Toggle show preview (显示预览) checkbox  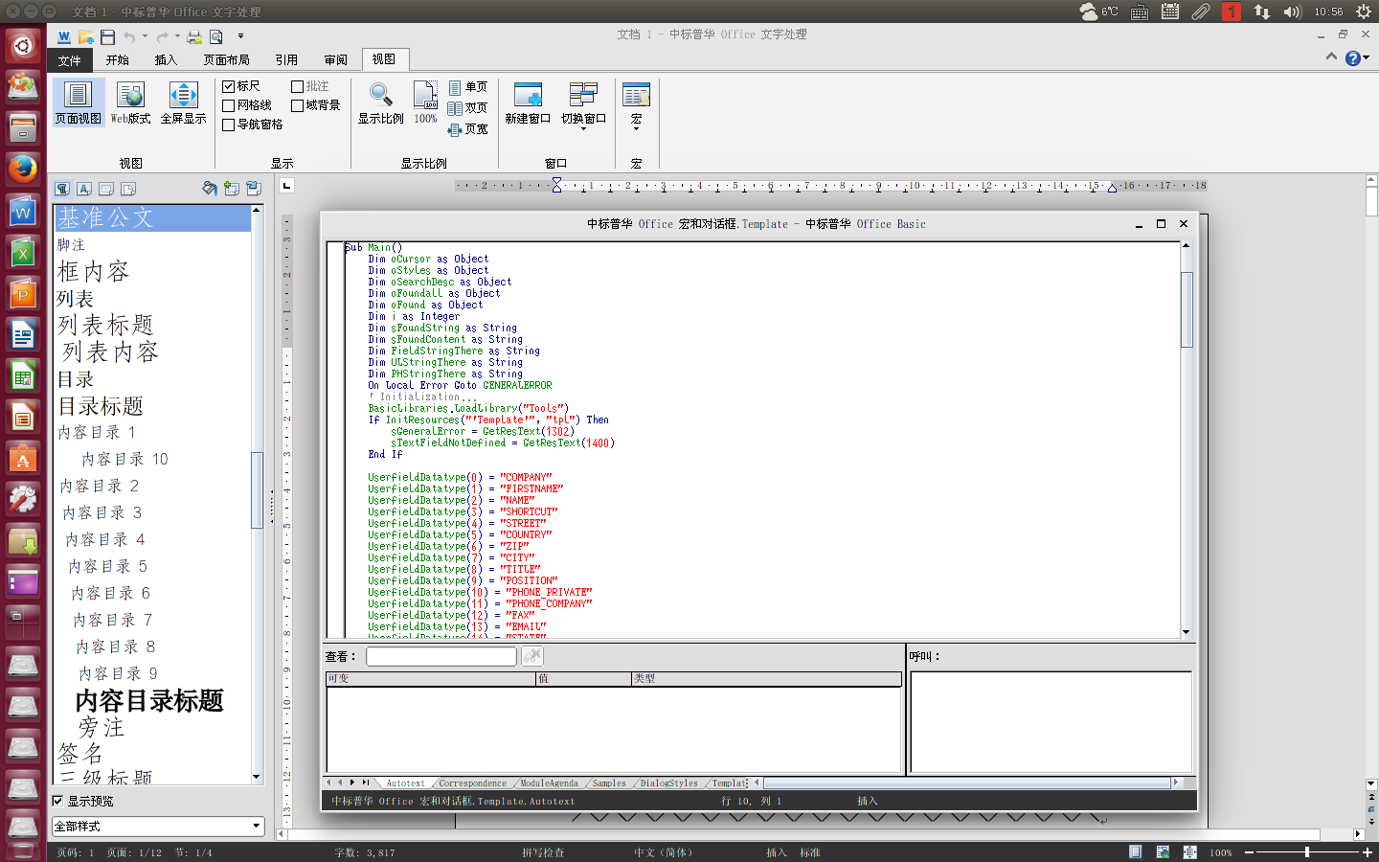57,801
